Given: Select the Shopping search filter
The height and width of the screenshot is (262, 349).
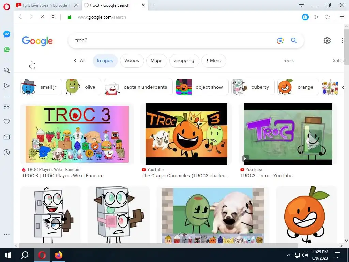Looking at the screenshot, I should pos(184,61).
